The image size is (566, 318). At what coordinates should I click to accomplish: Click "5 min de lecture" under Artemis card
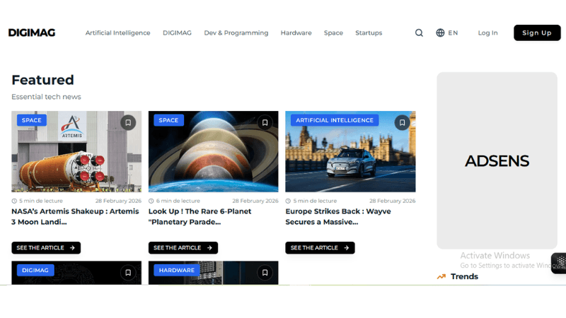pyautogui.click(x=41, y=201)
